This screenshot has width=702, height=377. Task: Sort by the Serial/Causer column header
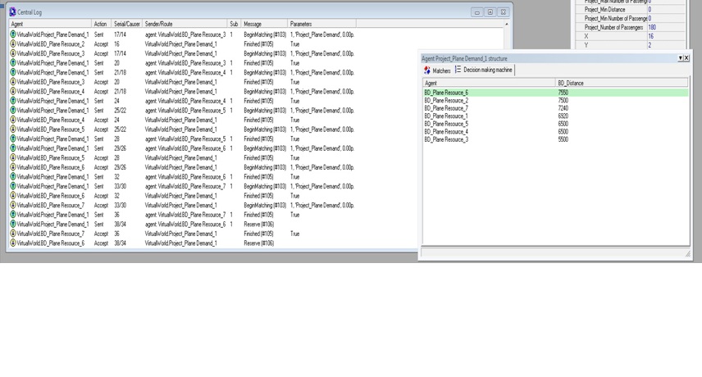[126, 24]
